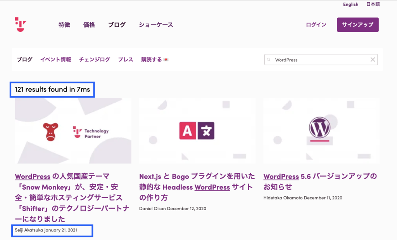Image resolution: width=397 pixels, height=240 pixels.
Task: Open the ショーケース menu item
Action: (156, 25)
